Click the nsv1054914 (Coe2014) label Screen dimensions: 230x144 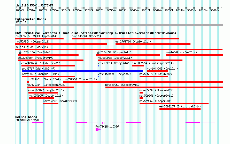pyautogui.click(x=181, y=52)
